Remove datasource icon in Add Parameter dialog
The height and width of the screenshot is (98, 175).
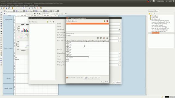[54, 22]
